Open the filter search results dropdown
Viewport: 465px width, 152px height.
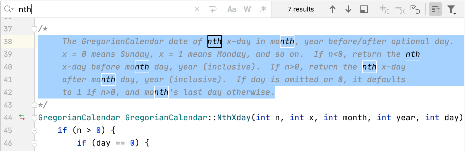452,10
